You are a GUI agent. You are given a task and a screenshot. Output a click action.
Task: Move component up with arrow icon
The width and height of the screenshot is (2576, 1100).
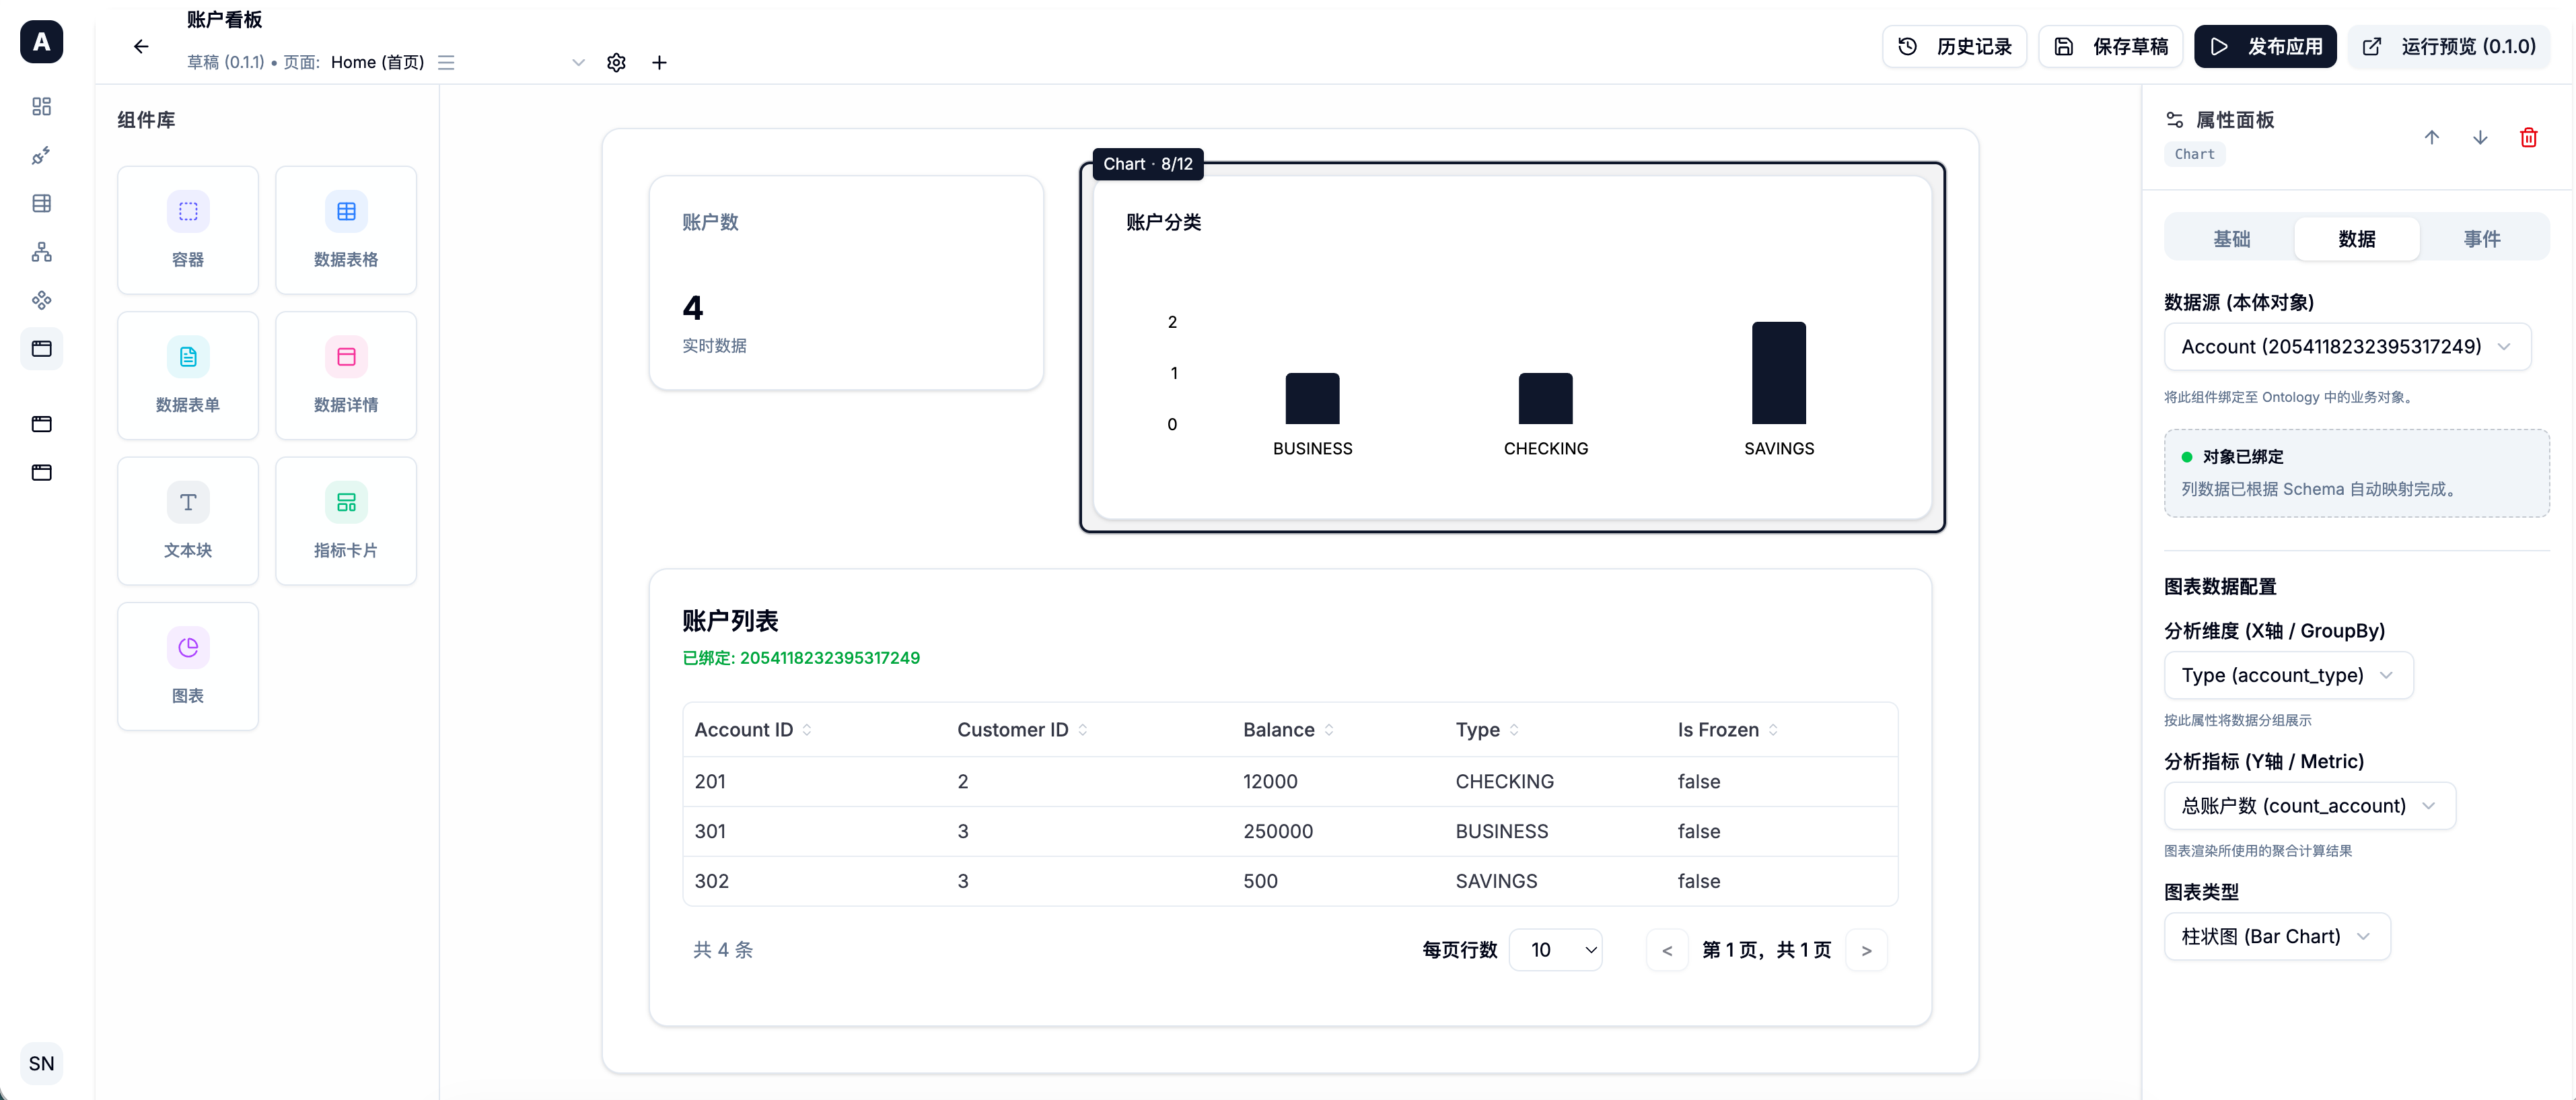(x=2431, y=137)
